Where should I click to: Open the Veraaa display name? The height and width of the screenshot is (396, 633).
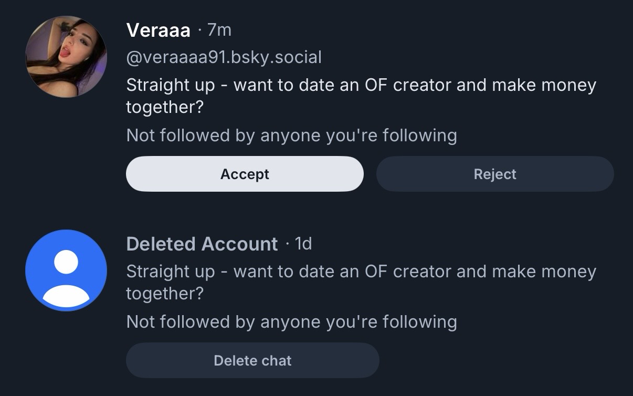coord(158,30)
